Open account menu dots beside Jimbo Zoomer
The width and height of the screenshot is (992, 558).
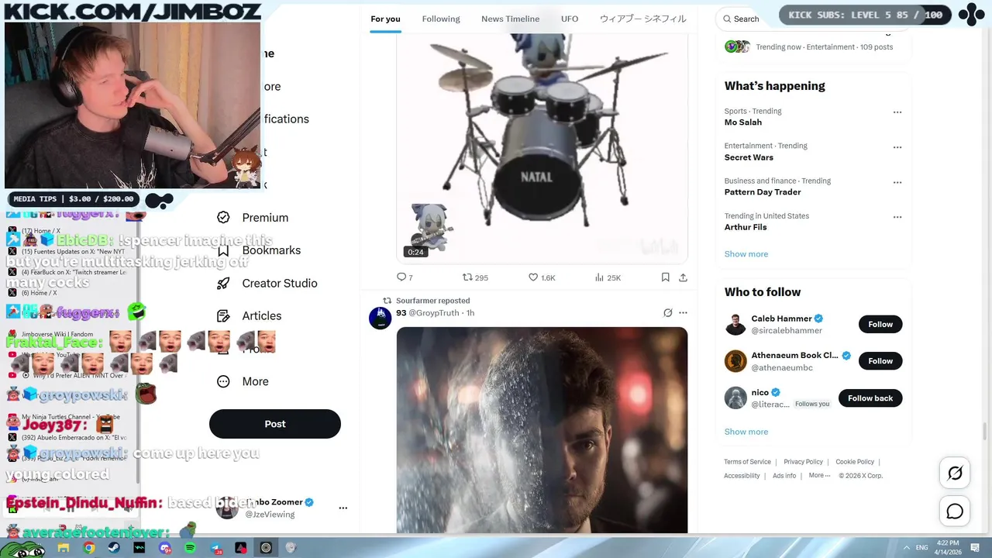pos(343,508)
